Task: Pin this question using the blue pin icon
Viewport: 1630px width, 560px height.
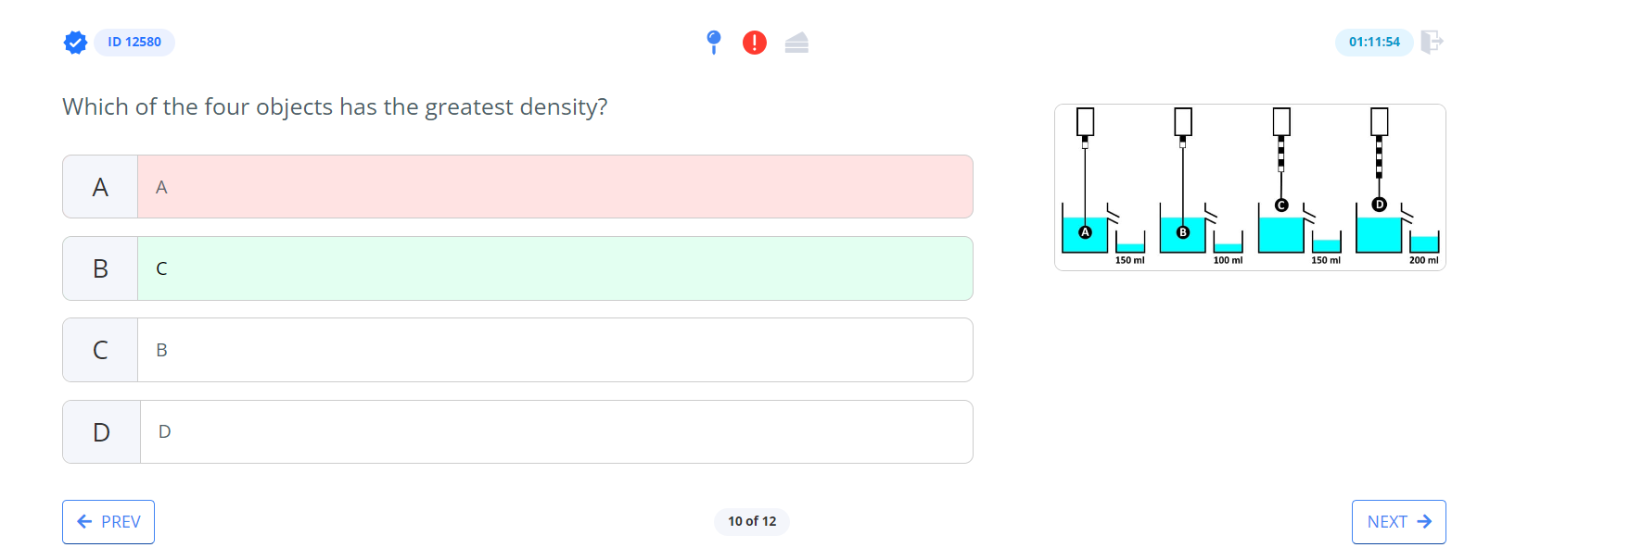Action: [714, 43]
